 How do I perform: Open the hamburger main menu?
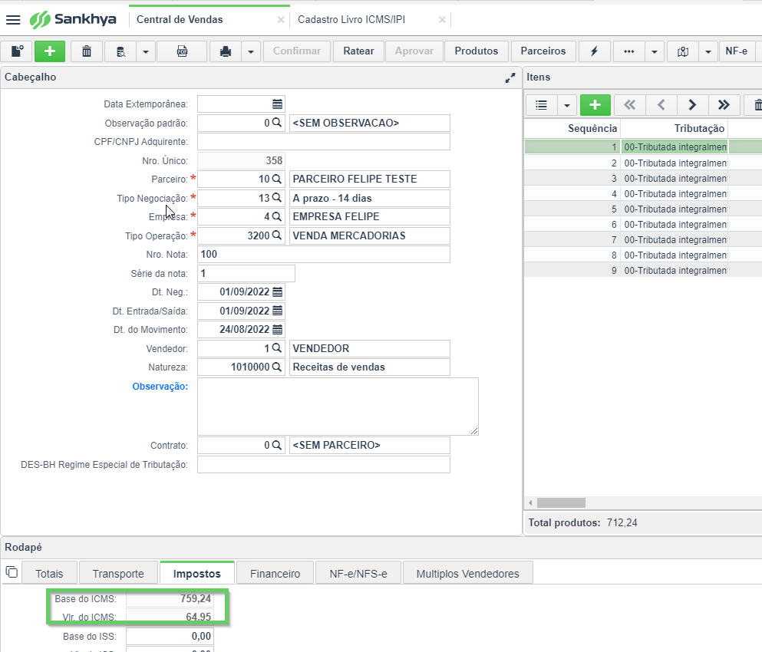[x=13, y=20]
